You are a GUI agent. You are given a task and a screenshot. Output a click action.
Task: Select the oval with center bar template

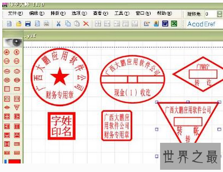pos(7,80)
